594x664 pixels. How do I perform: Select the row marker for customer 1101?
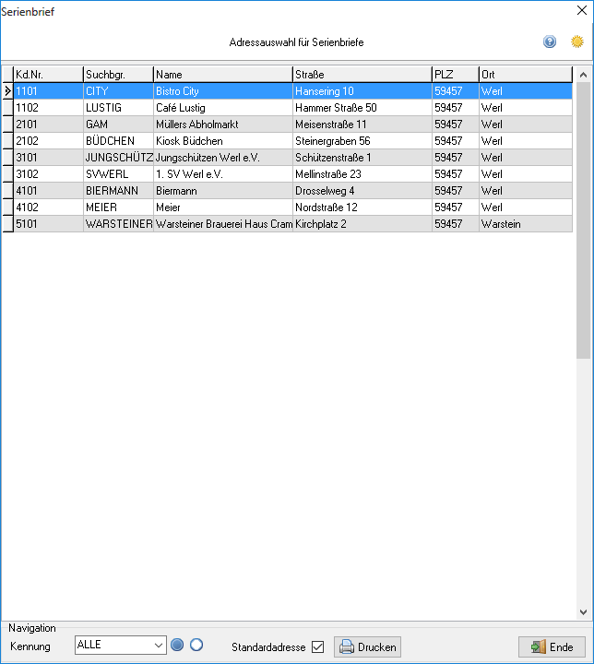tap(7, 91)
